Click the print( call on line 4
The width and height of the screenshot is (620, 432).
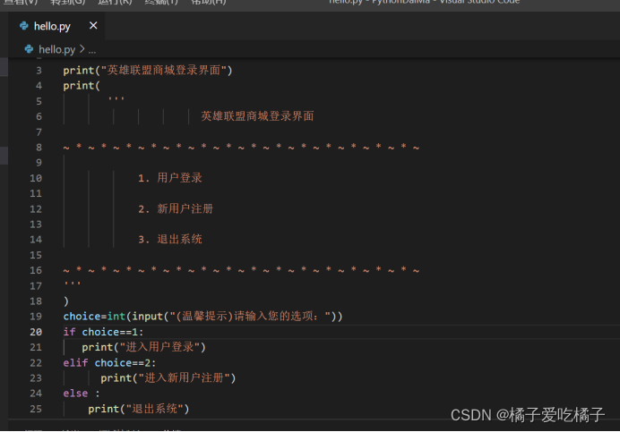(82, 86)
